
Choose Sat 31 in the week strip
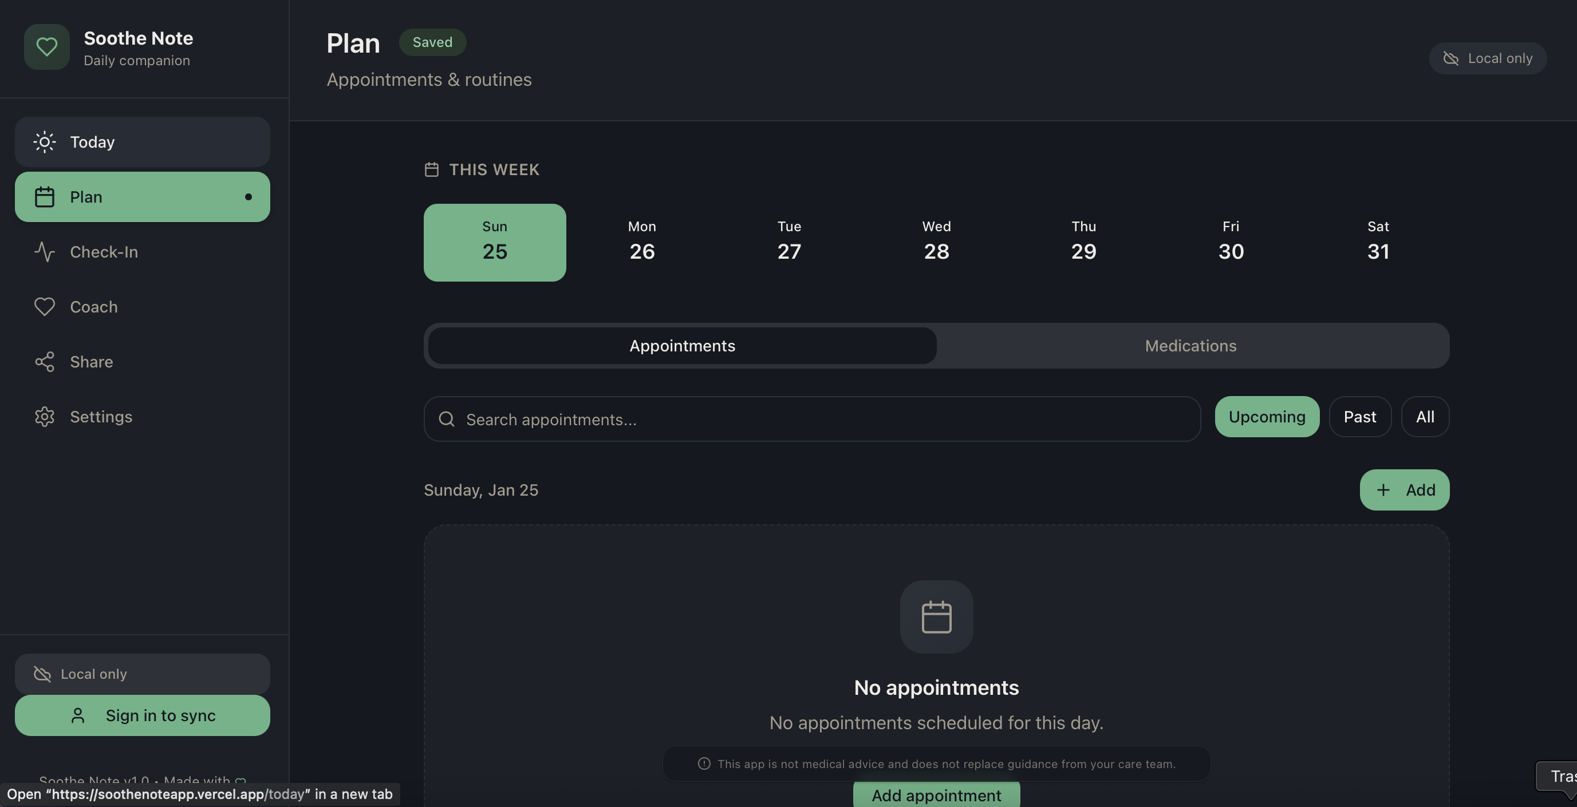[1377, 242]
